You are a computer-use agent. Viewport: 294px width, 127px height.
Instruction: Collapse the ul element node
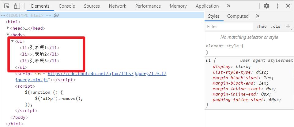coord(12,41)
